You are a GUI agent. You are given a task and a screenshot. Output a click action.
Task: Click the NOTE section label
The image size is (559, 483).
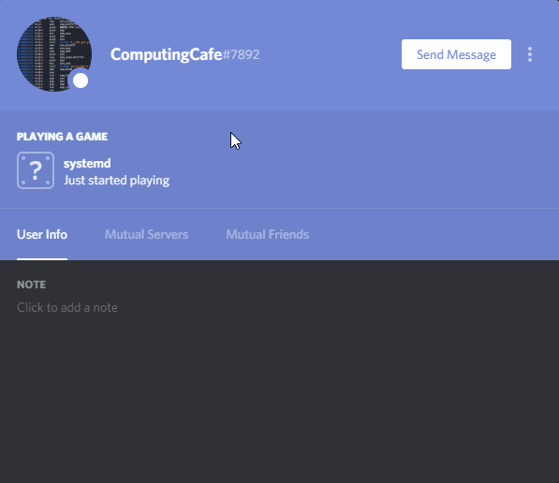point(32,285)
